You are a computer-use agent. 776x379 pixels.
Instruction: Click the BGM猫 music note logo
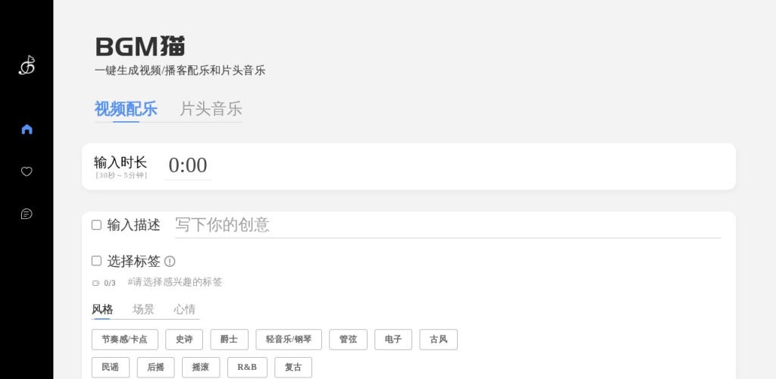pos(27,66)
